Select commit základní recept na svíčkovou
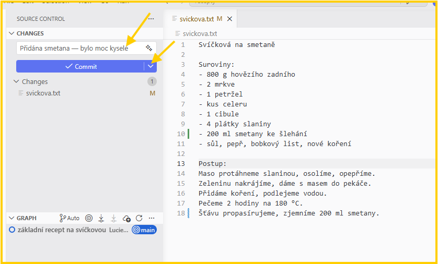Image resolution: width=438 pixels, height=264 pixels. coord(62,230)
